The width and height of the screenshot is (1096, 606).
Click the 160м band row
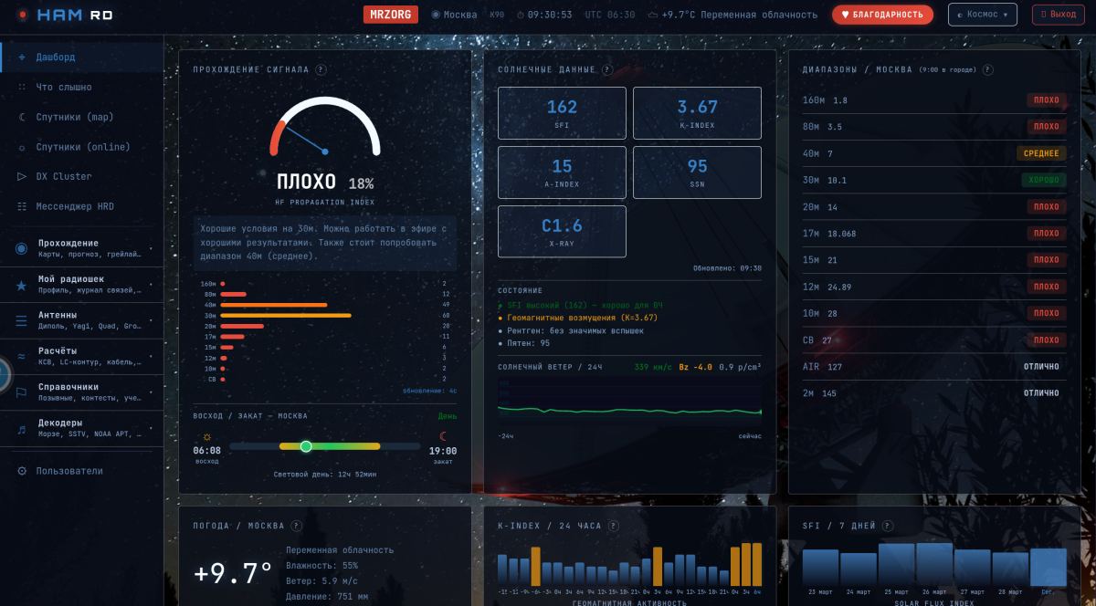tap(933, 100)
